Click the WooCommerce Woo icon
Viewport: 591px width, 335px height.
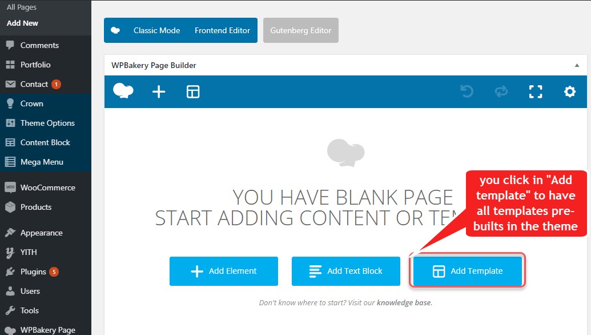point(10,187)
